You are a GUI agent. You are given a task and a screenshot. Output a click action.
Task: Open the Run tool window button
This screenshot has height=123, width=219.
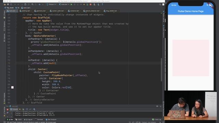click(10, 120)
